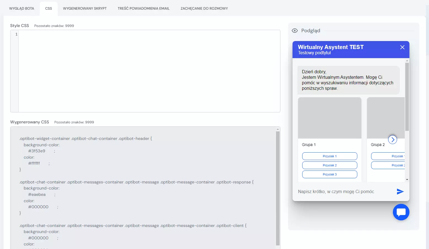Open the Wygląd bota tab

click(22, 9)
